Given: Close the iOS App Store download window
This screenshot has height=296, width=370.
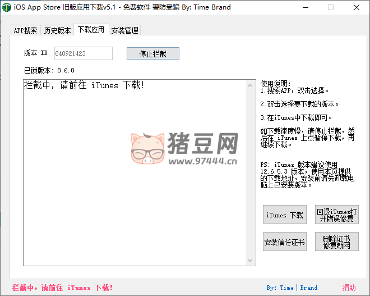Looking at the screenshot, I should 357,8.
